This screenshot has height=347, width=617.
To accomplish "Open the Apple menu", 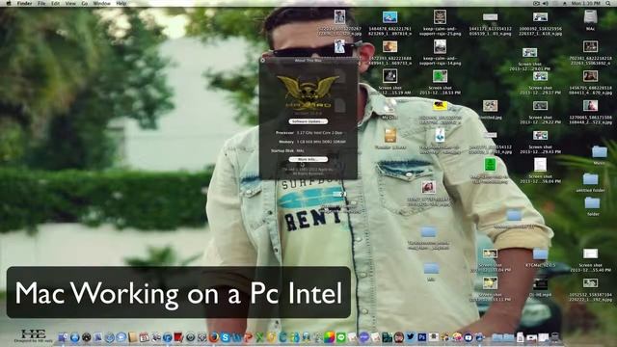I will click(9, 3).
